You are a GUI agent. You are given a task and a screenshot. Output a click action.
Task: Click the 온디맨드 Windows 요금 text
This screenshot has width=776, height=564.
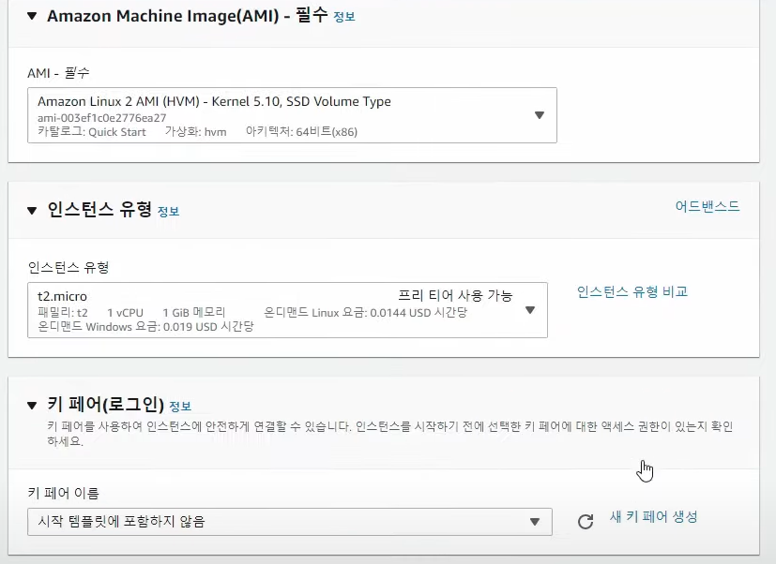click(x=145, y=327)
